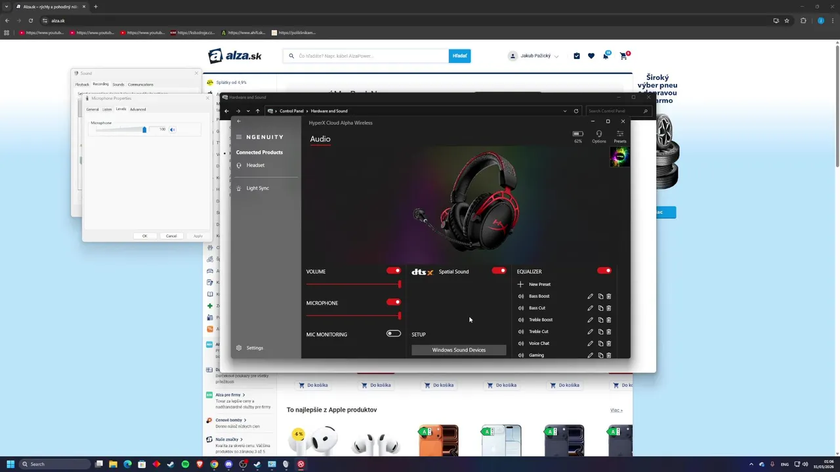Delete the Voice Chat preset
This screenshot has height=472, width=840.
tap(609, 344)
